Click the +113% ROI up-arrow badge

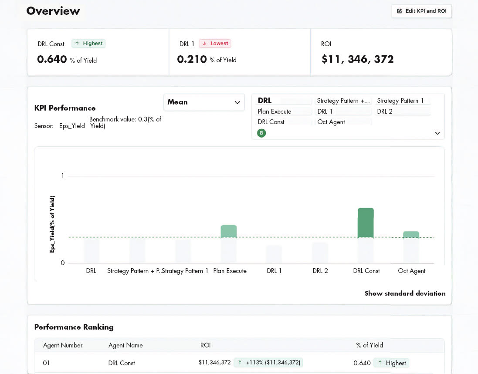pyautogui.click(x=268, y=362)
